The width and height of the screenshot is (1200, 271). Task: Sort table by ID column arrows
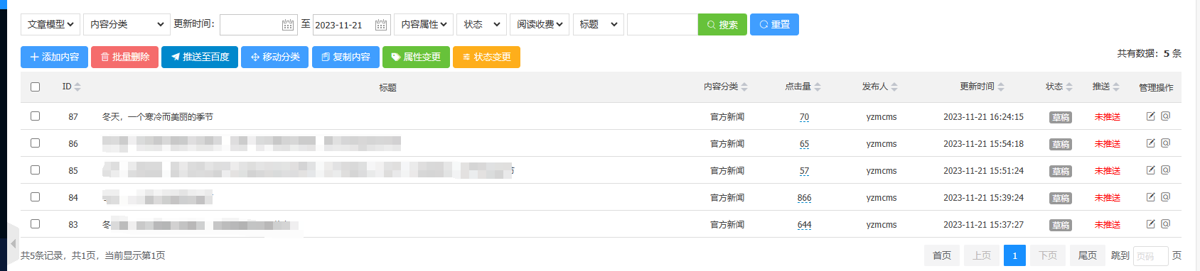pos(77,87)
